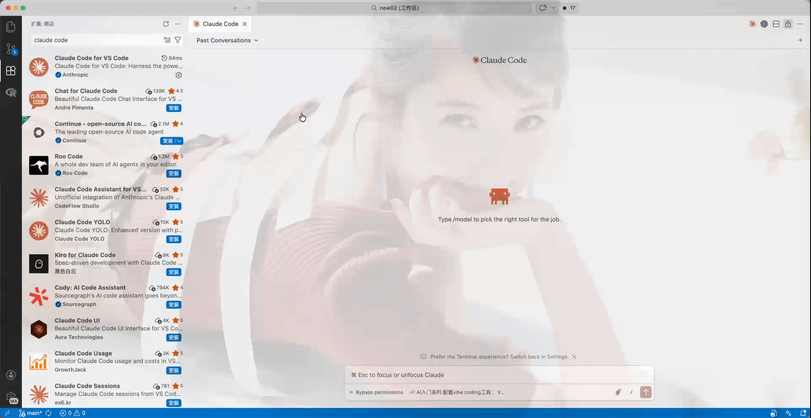Toggle the Bypass permissions mode
This screenshot has height=418, width=811.
[x=376, y=392]
